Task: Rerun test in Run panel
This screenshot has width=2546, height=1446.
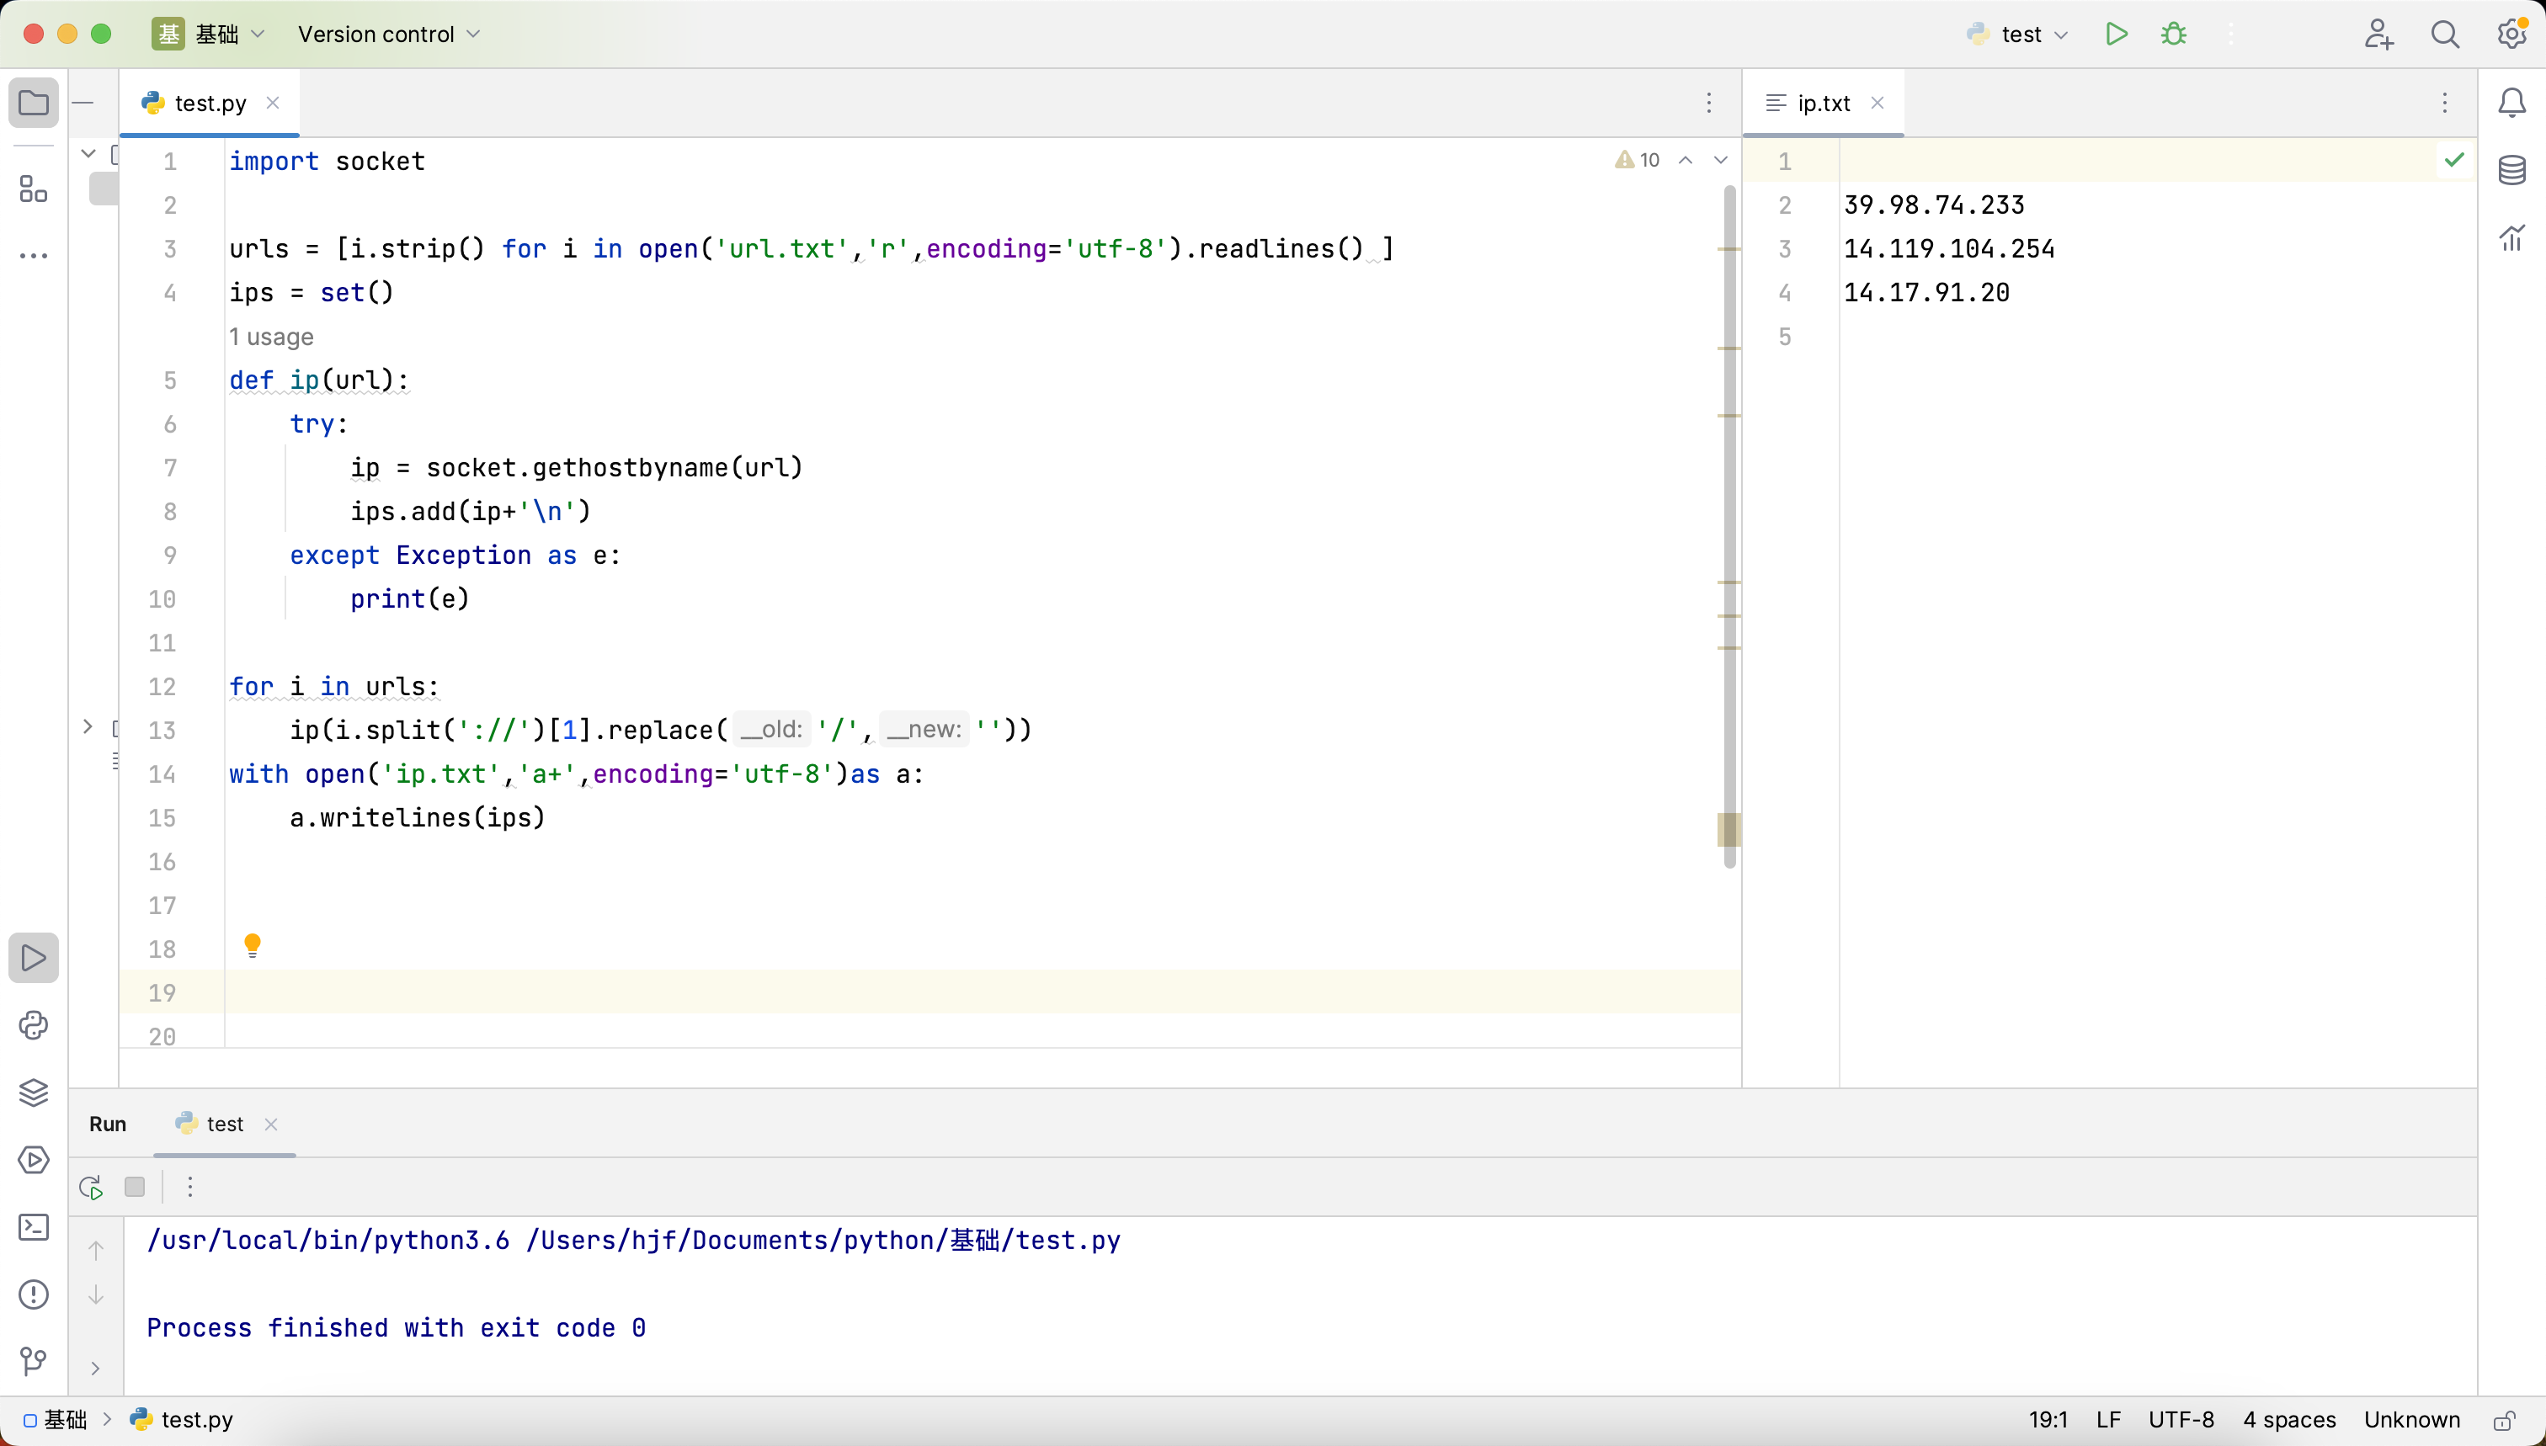Action: click(x=92, y=1187)
